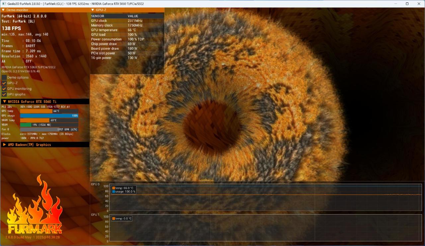Image resolution: width=425 pixels, height=246 pixels.
Task: Maximize the FurMark window
Action: click(407, 4)
